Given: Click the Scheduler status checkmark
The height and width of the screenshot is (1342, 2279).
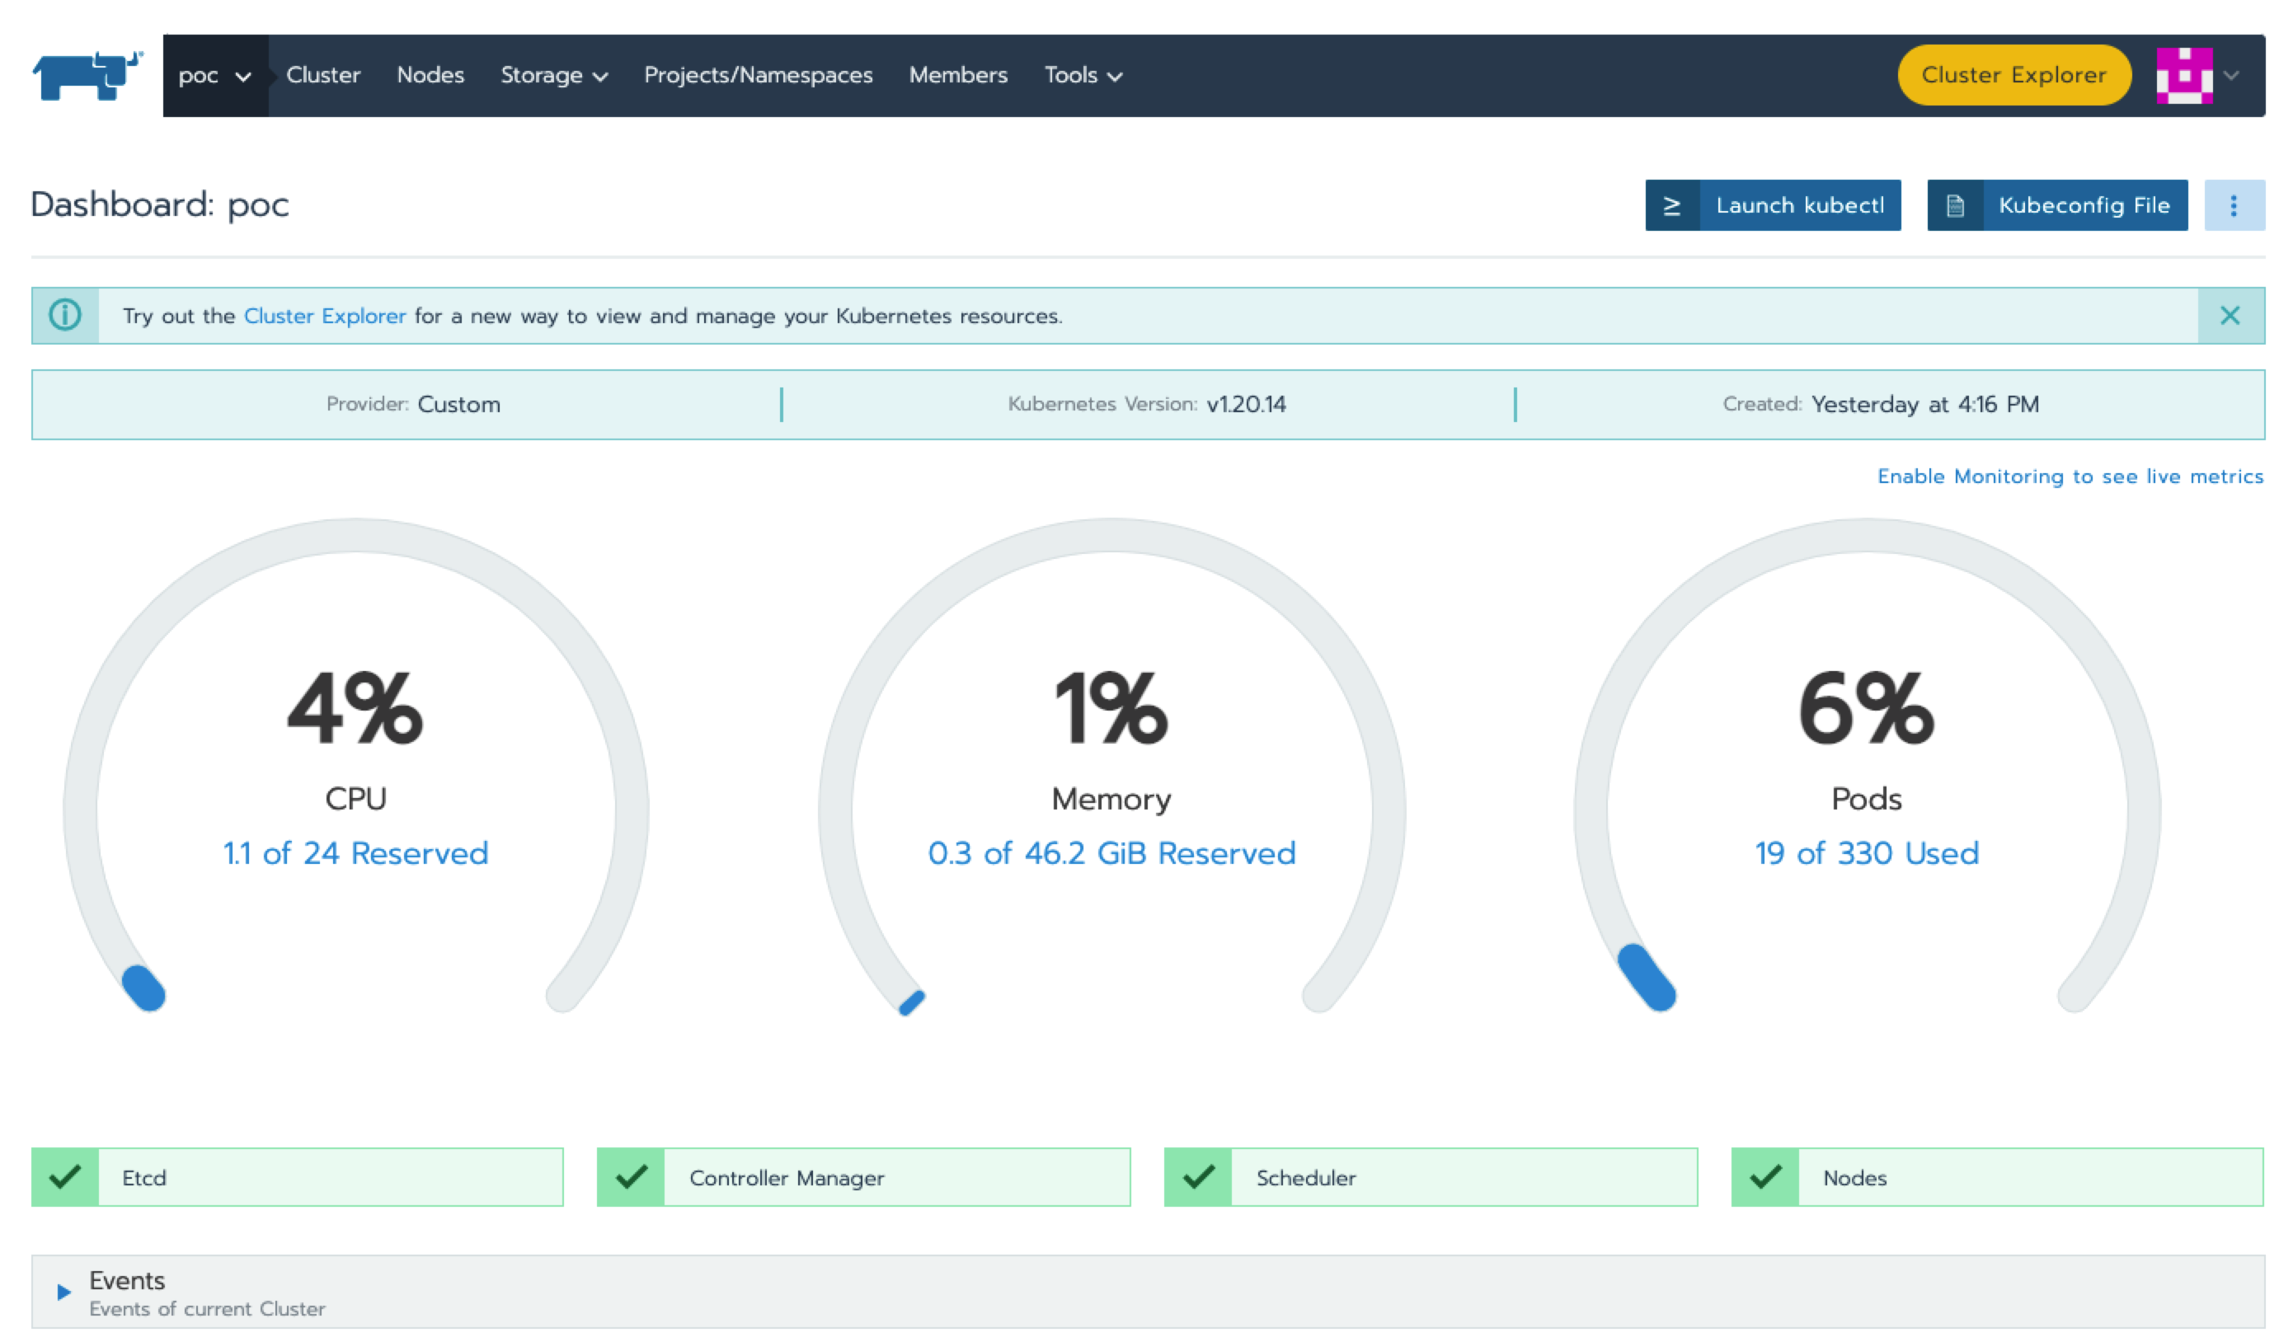Looking at the screenshot, I should pos(1197,1177).
